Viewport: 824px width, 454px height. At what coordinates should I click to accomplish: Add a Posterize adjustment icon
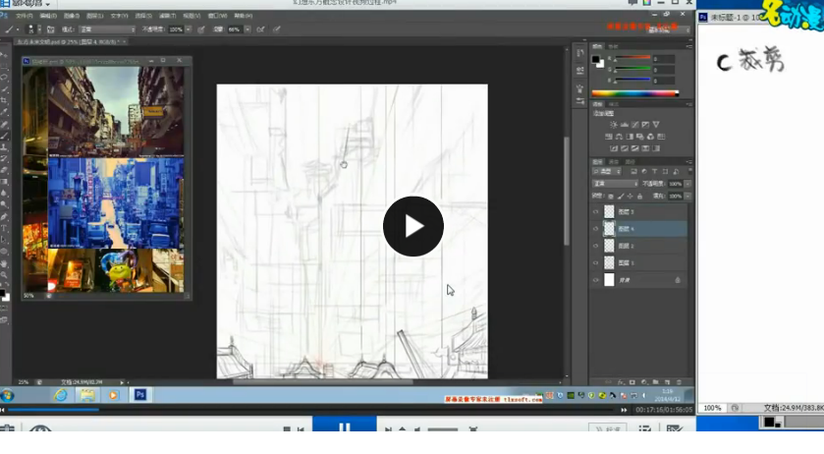pyautogui.click(x=625, y=149)
